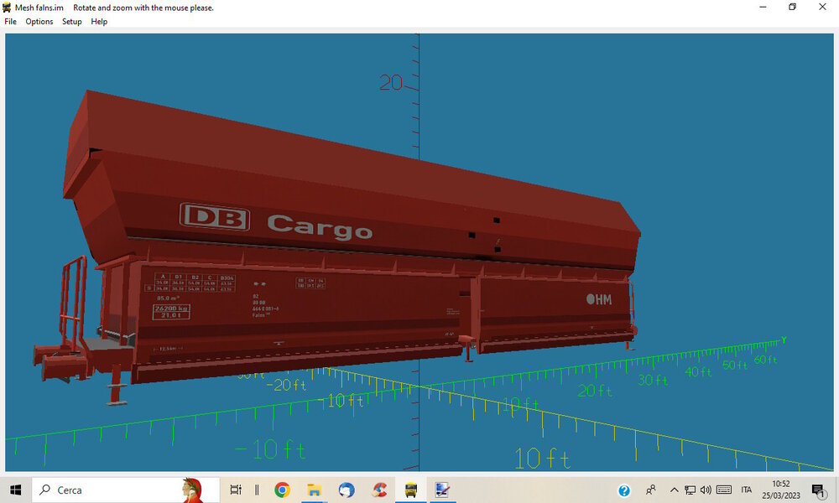Open Task View from the taskbar
Screen dimensions: 839x503
click(x=236, y=490)
